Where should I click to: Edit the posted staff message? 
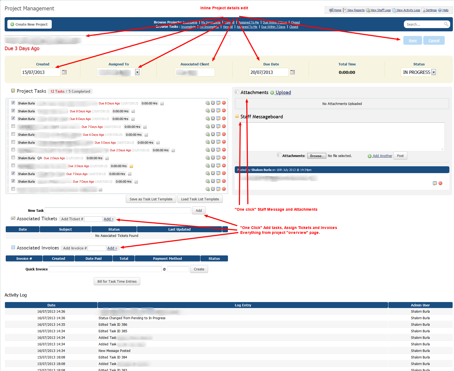tap(435, 183)
